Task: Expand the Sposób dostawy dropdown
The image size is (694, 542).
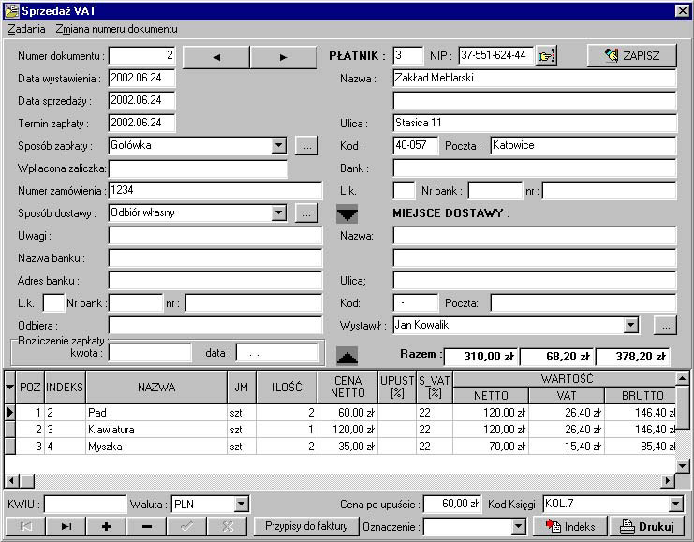Action: [x=278, y=213]
